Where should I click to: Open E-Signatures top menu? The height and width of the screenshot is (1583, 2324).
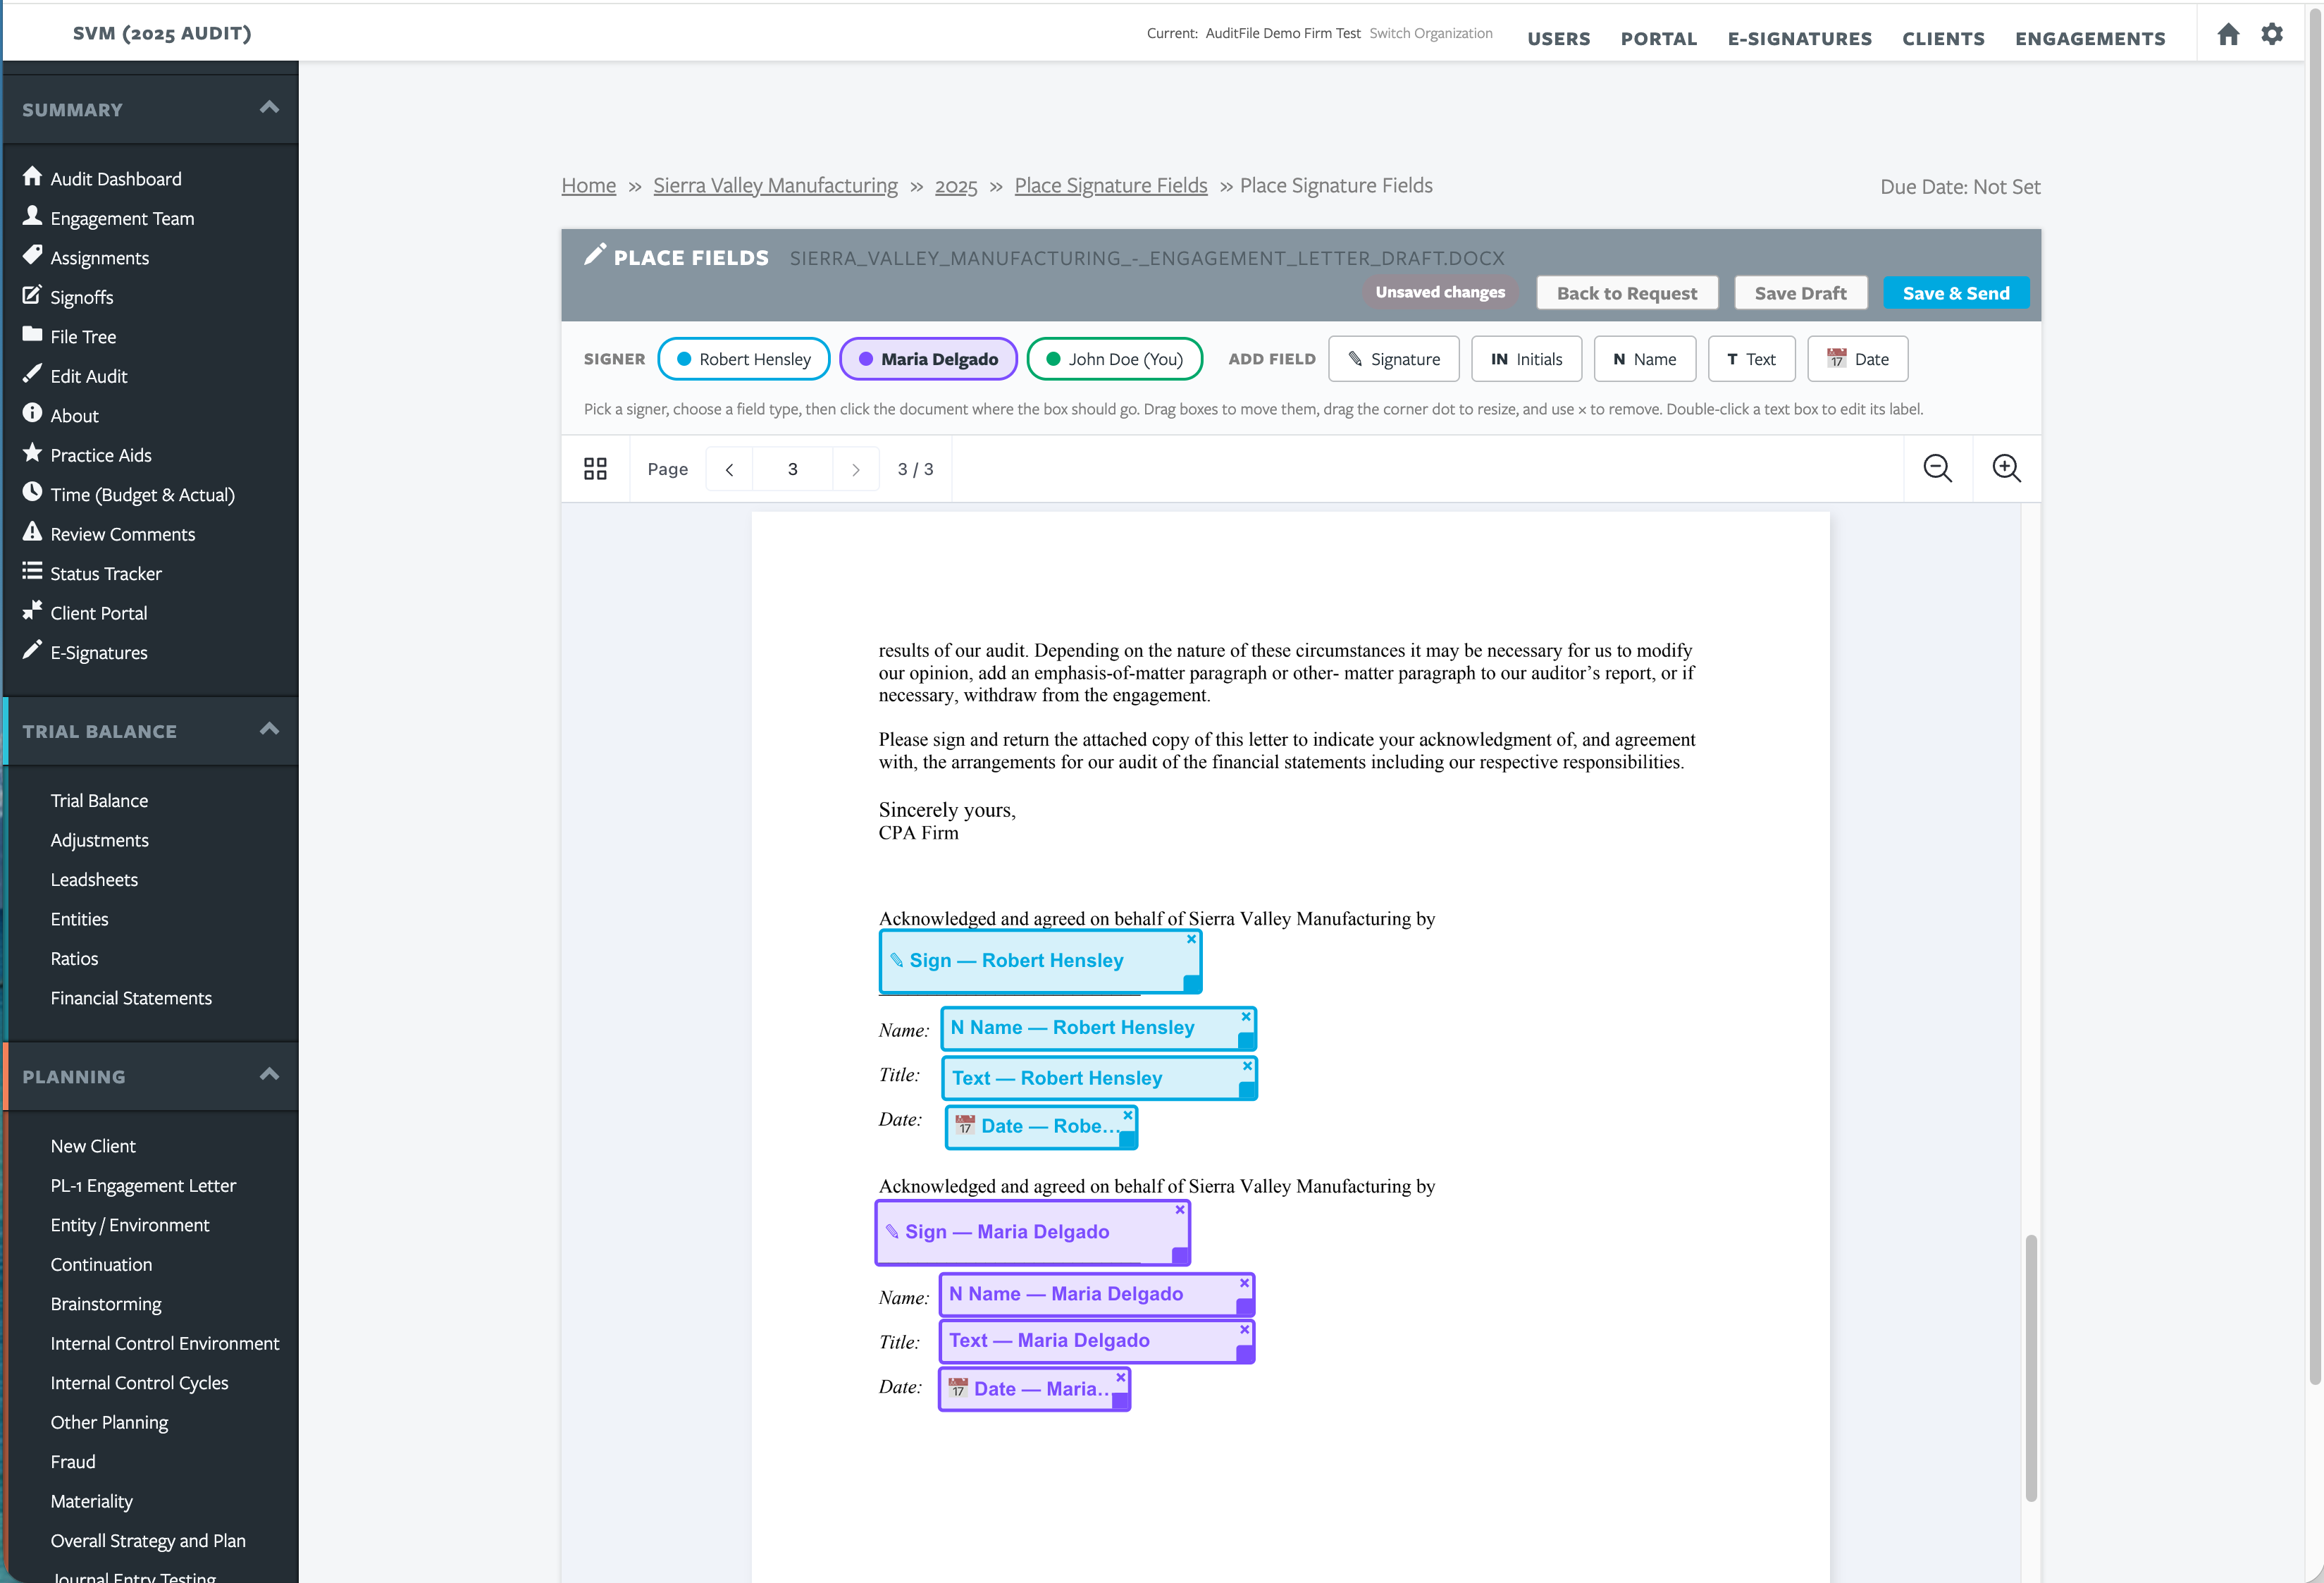point(1799,39)
